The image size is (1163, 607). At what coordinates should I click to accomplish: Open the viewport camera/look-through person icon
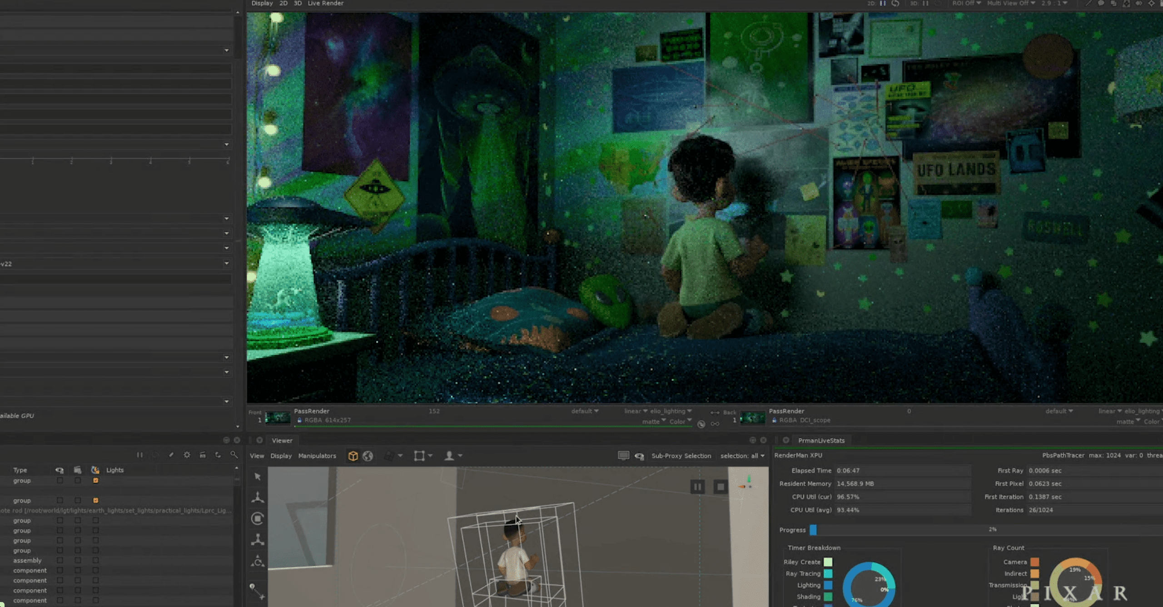pos(450,456)
